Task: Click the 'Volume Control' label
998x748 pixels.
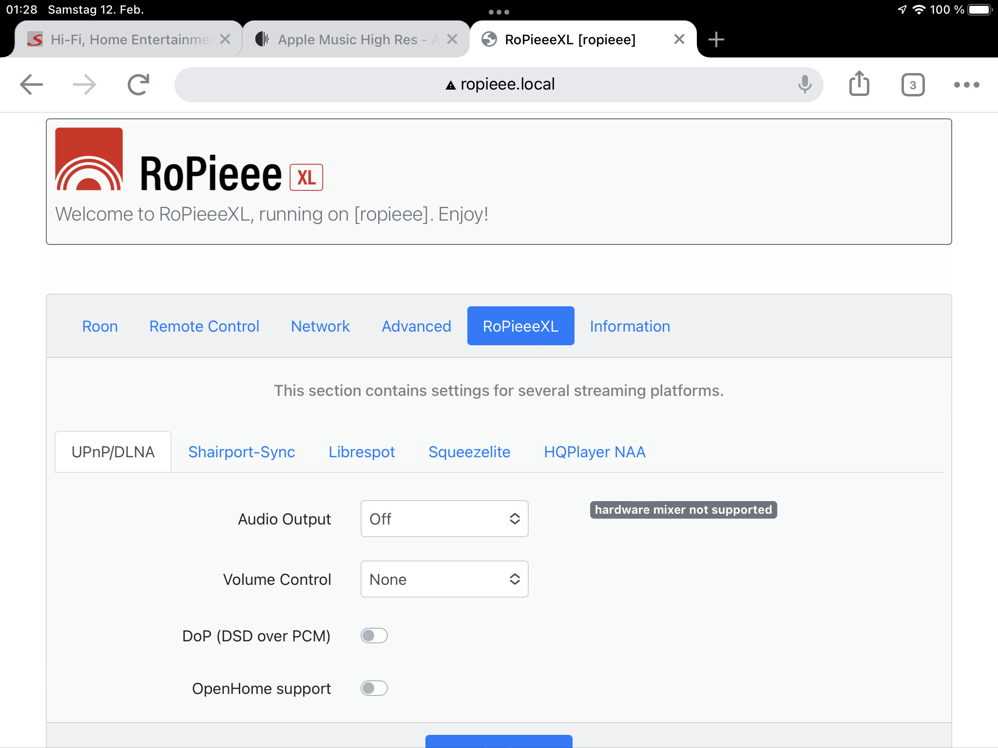Action: 277,580
